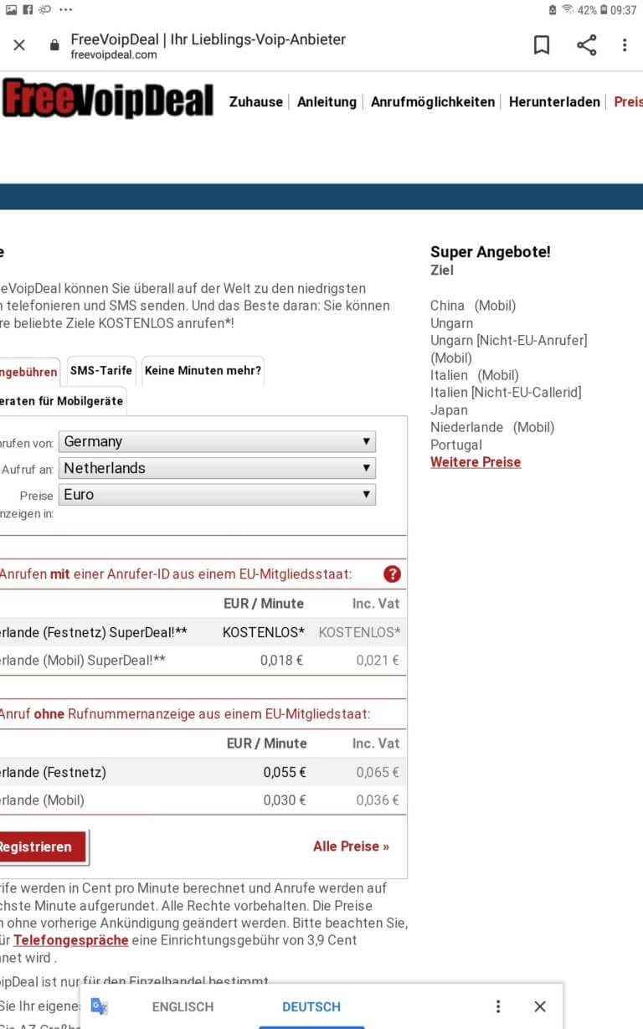Switch to the Keine Minuten mehr? tab

point(203,370)
